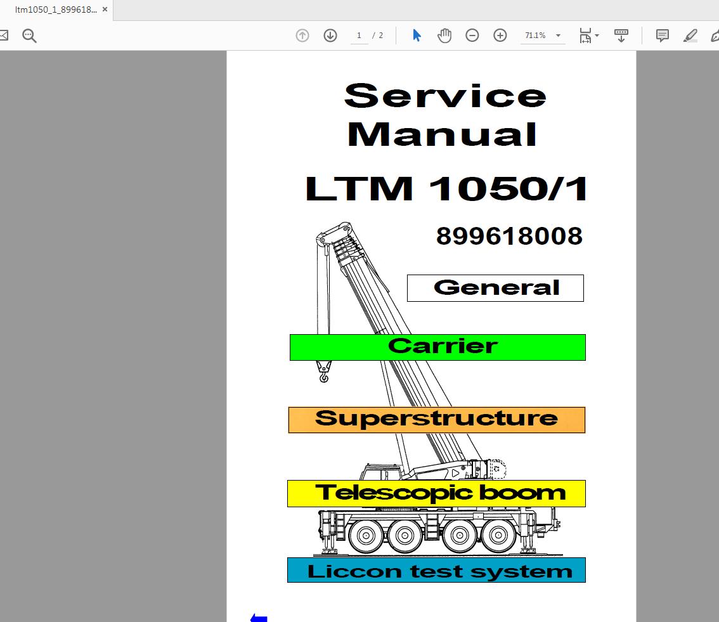This screenshot has width=719, height=622.
Task: Select the highlighter pen tool
Action: (x=690, y=36)
